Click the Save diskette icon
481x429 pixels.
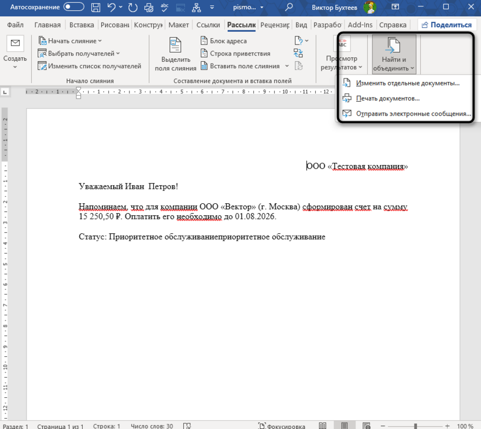[96, 8]
